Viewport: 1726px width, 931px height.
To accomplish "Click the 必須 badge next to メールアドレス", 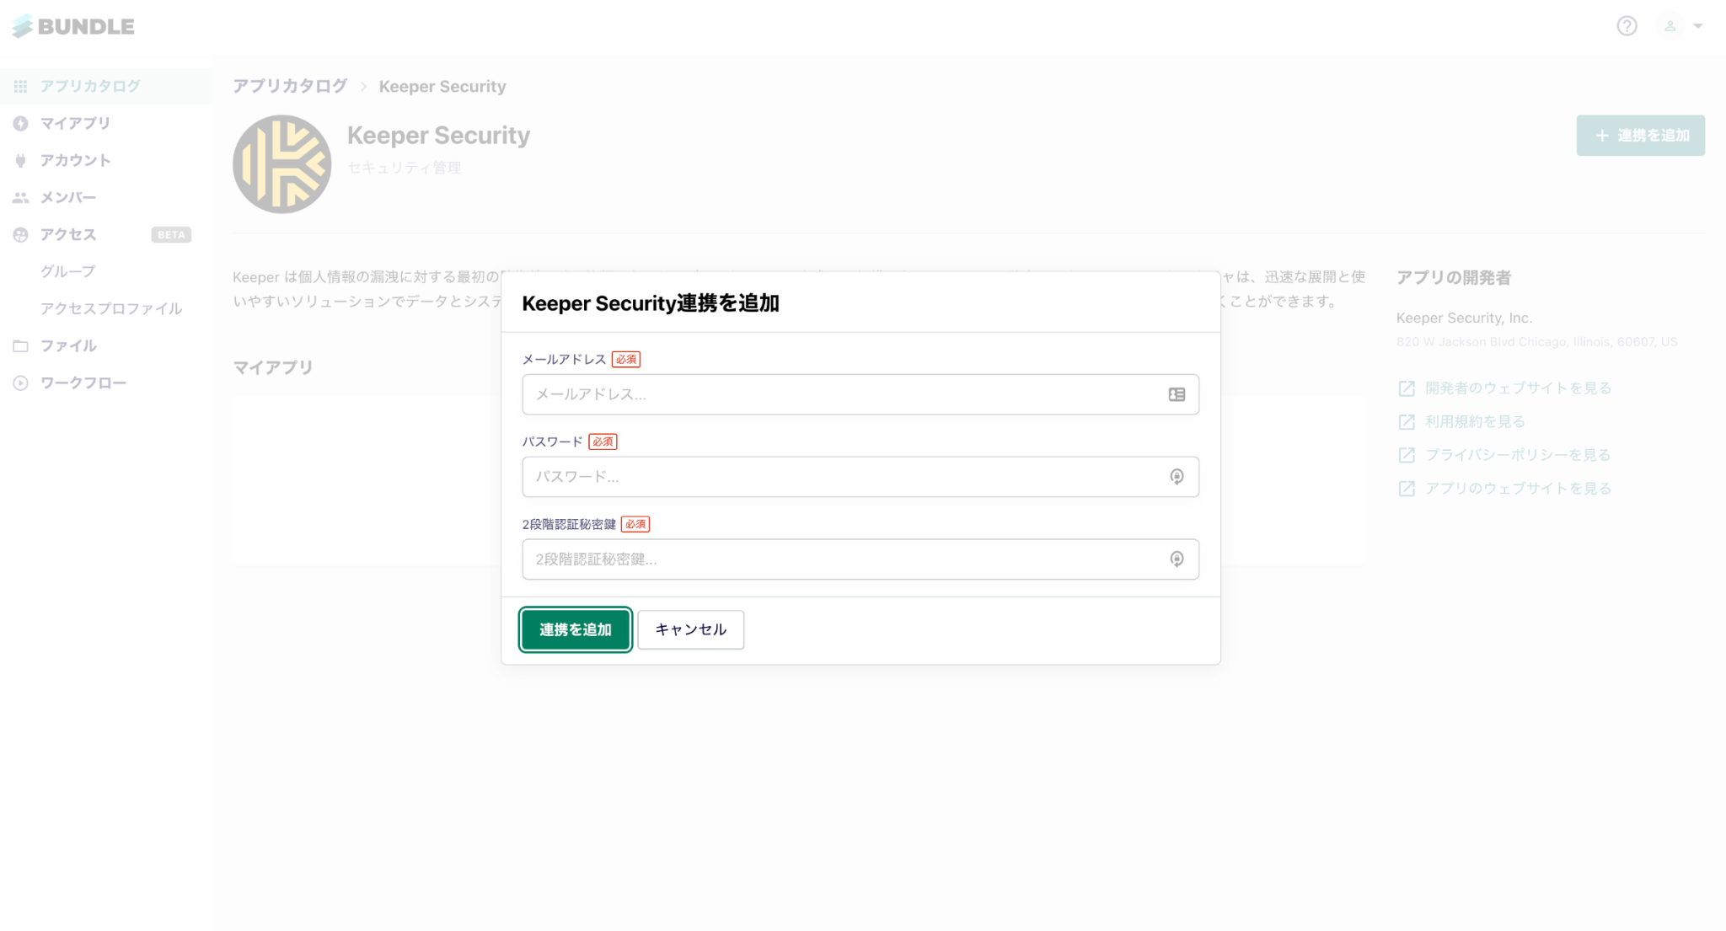I will (626, 360).
